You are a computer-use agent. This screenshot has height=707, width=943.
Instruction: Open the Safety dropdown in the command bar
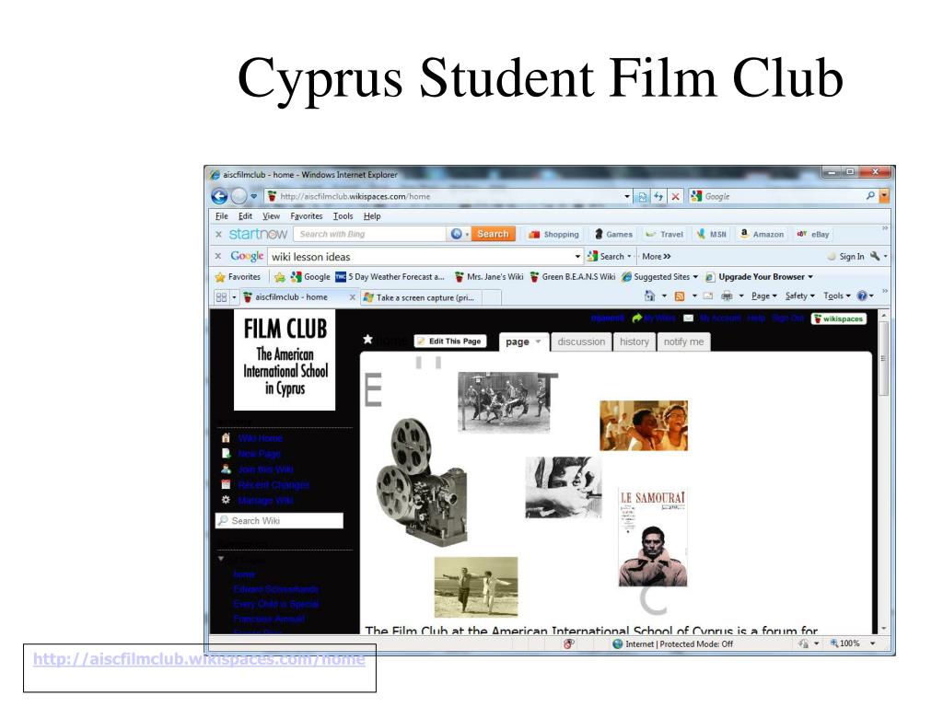tap(800, 296)
